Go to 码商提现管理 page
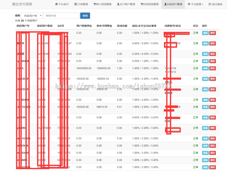This screenshot has width=227, height=171. tap(150, 4)
